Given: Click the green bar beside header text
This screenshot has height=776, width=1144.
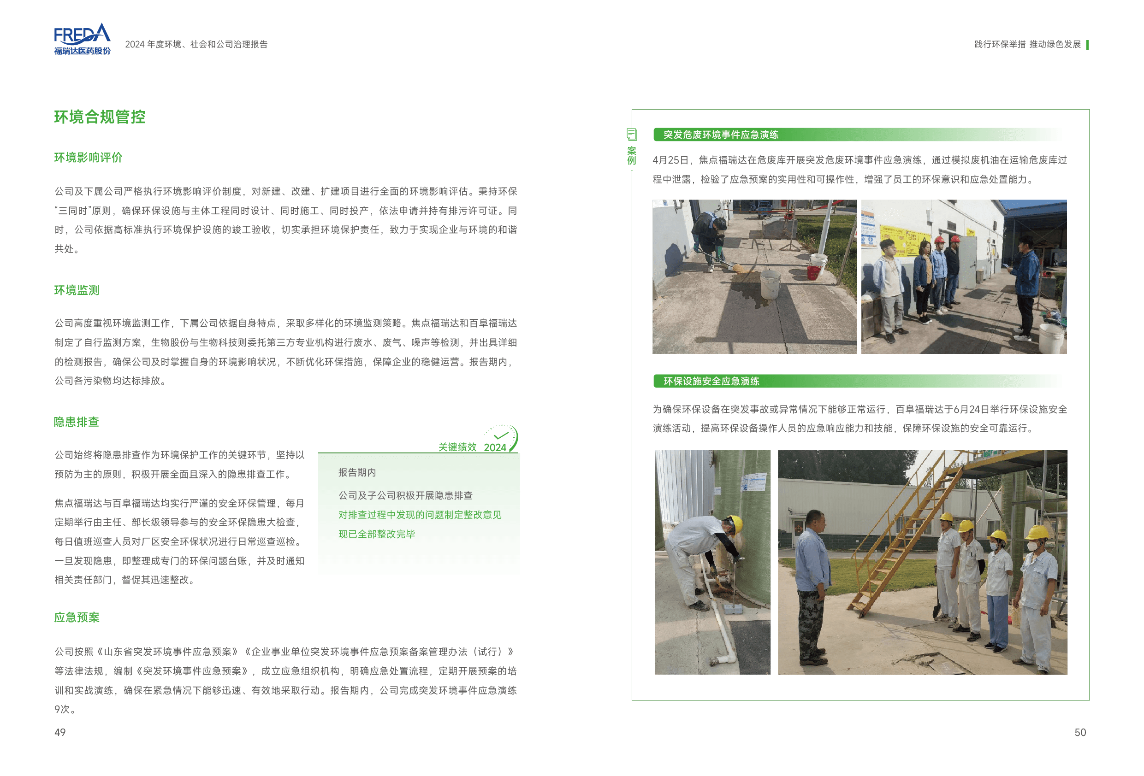Looking at the screenshot, I should click(1087, 45).
